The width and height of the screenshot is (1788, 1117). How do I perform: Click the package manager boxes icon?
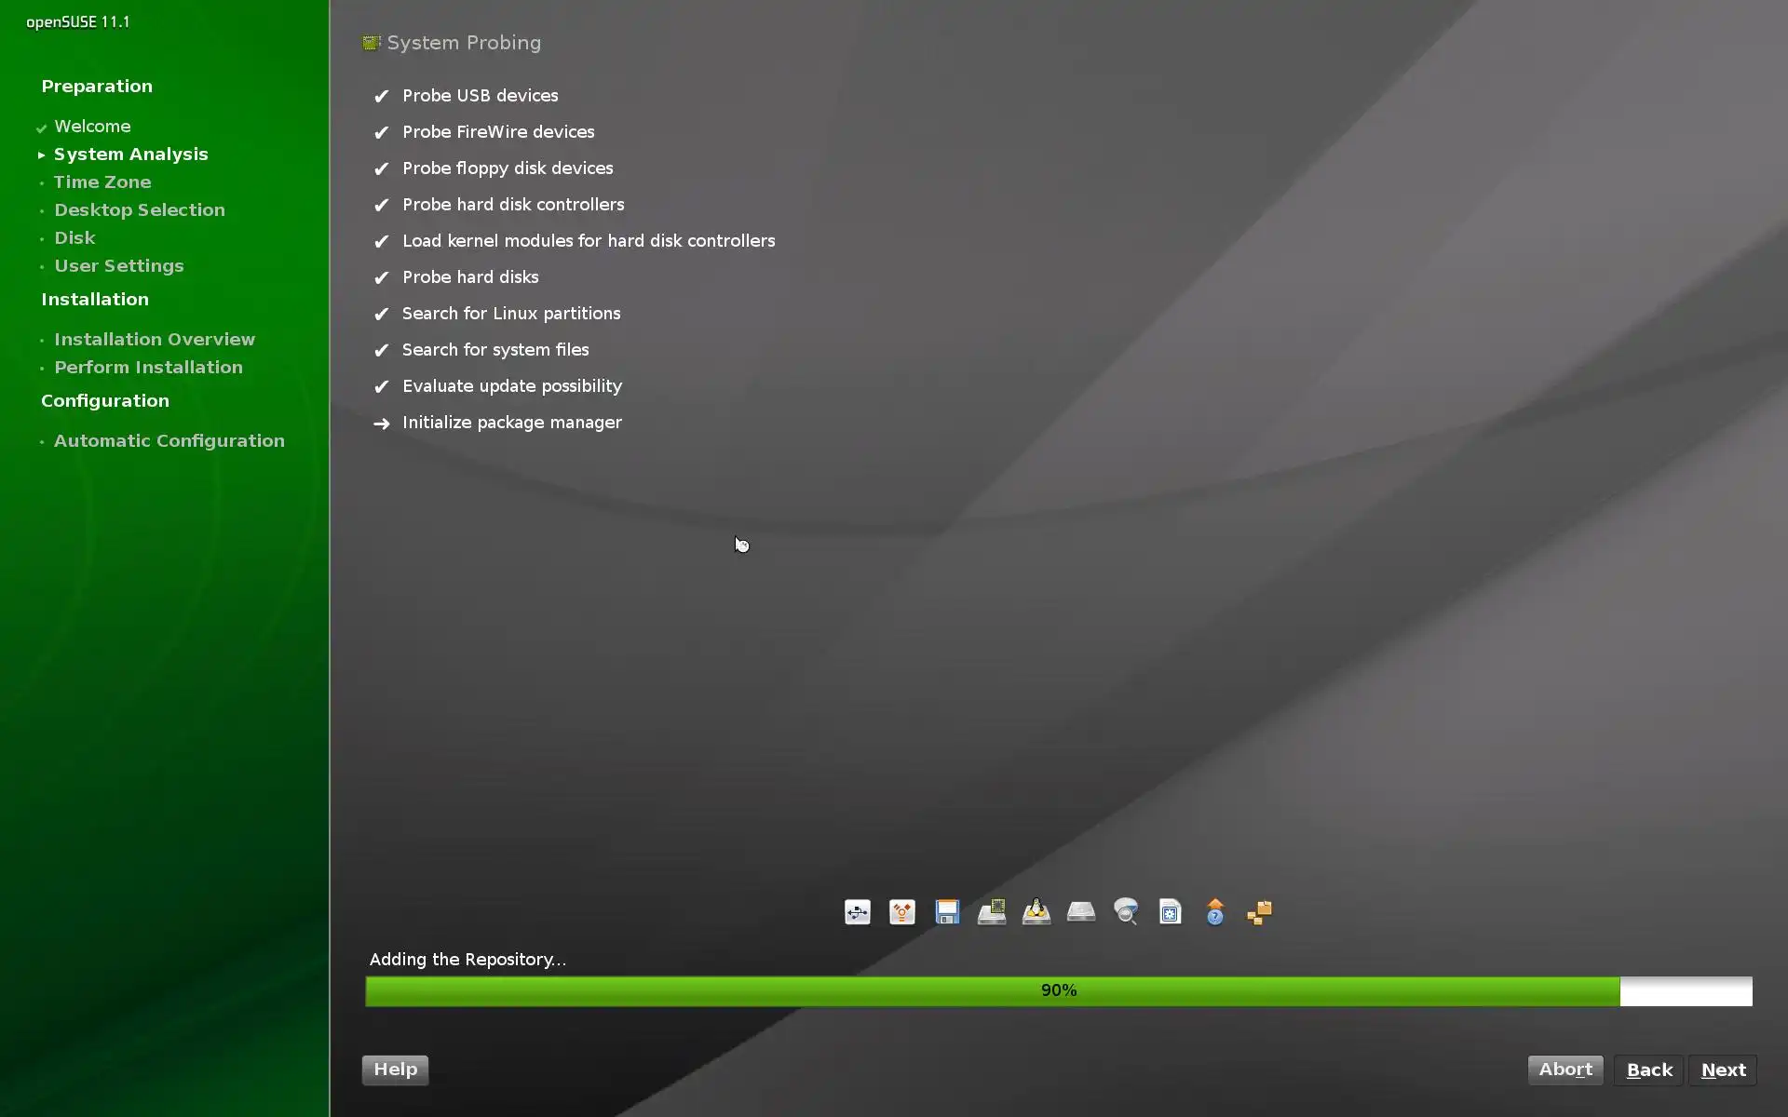(x=1260, y=912)
